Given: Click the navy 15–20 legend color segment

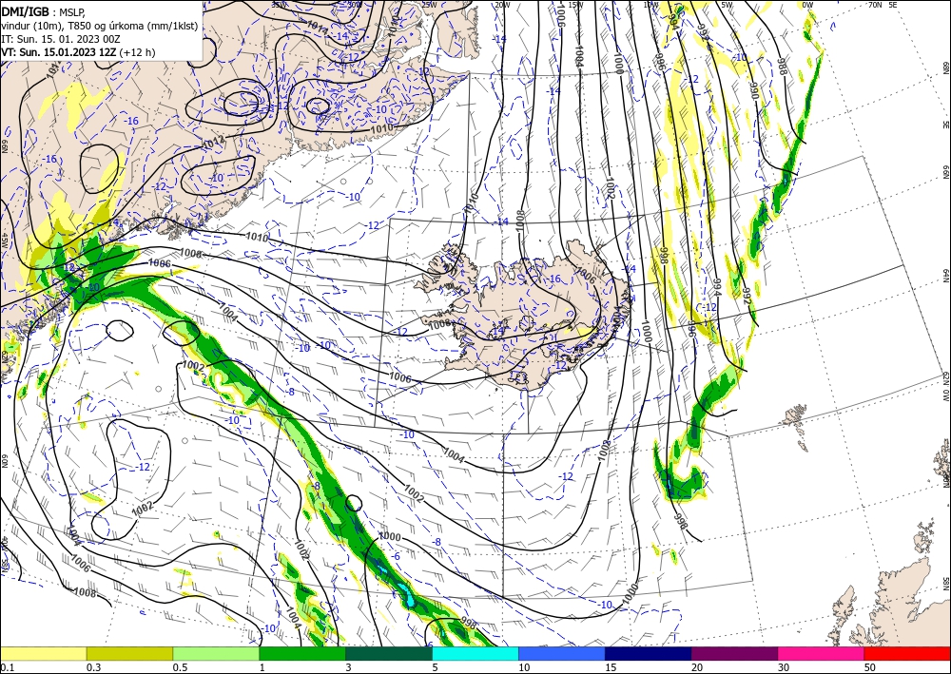Looking at the screenshot, I should tap(649, 653).
